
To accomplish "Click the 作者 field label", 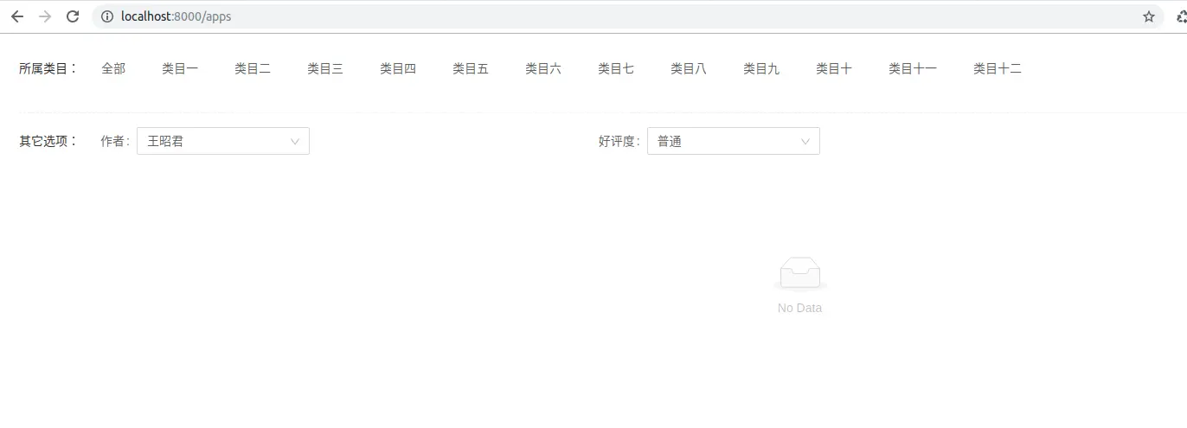I will coord(115,141).
